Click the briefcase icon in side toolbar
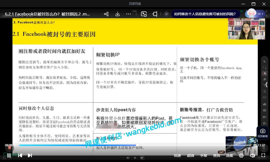Viewport: 270px width, 162px height. tap(264, 110)
